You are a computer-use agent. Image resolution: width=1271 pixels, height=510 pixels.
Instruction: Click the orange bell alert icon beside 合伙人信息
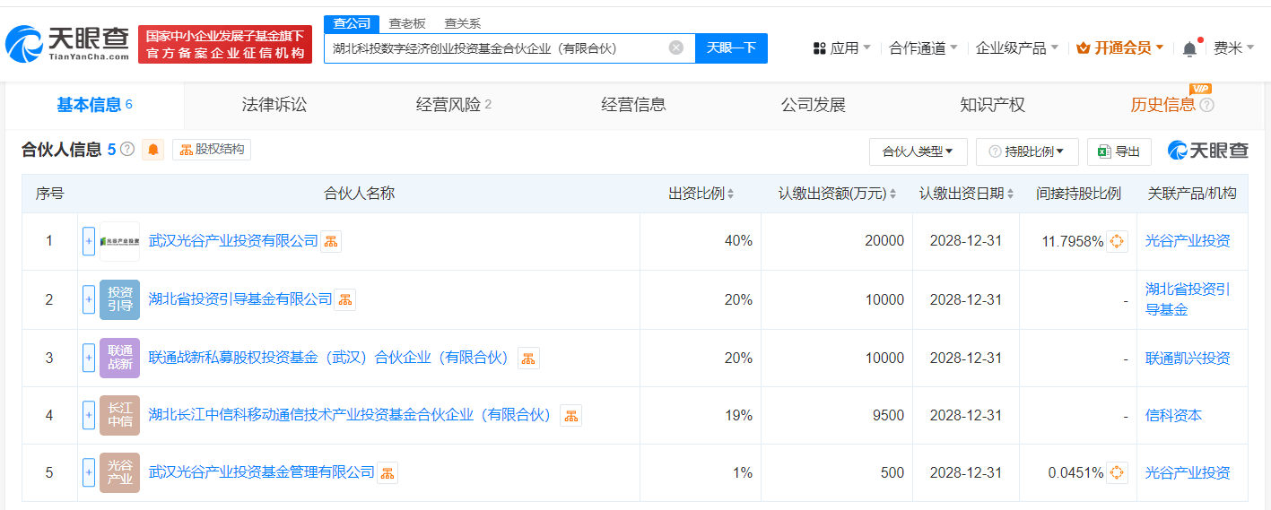pyautogui.click(x=153, y=150)
